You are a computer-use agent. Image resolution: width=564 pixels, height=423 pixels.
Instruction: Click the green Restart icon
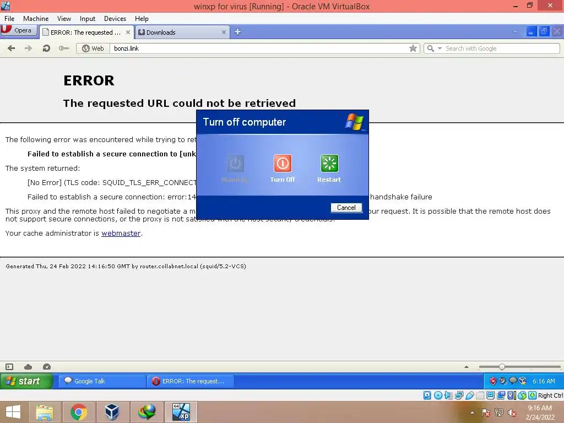329,163
